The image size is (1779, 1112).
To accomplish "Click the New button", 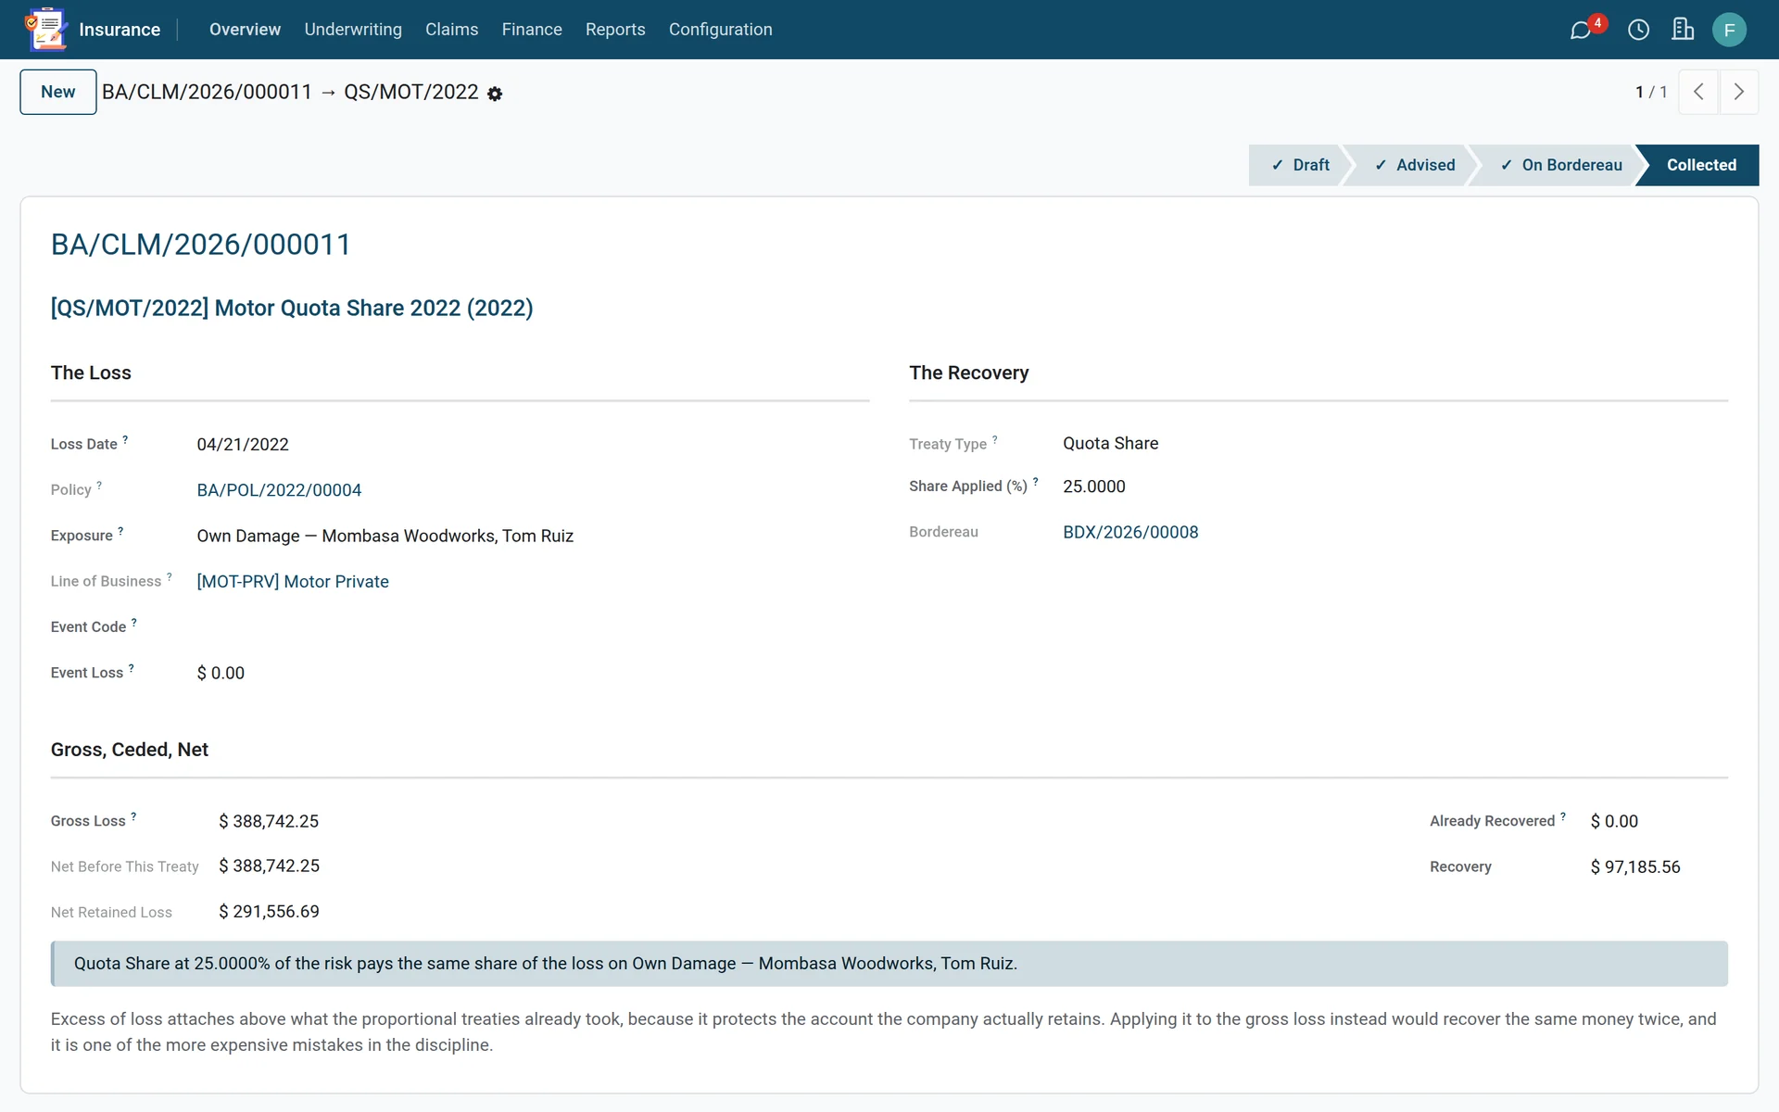I will [x=58, y=92].
